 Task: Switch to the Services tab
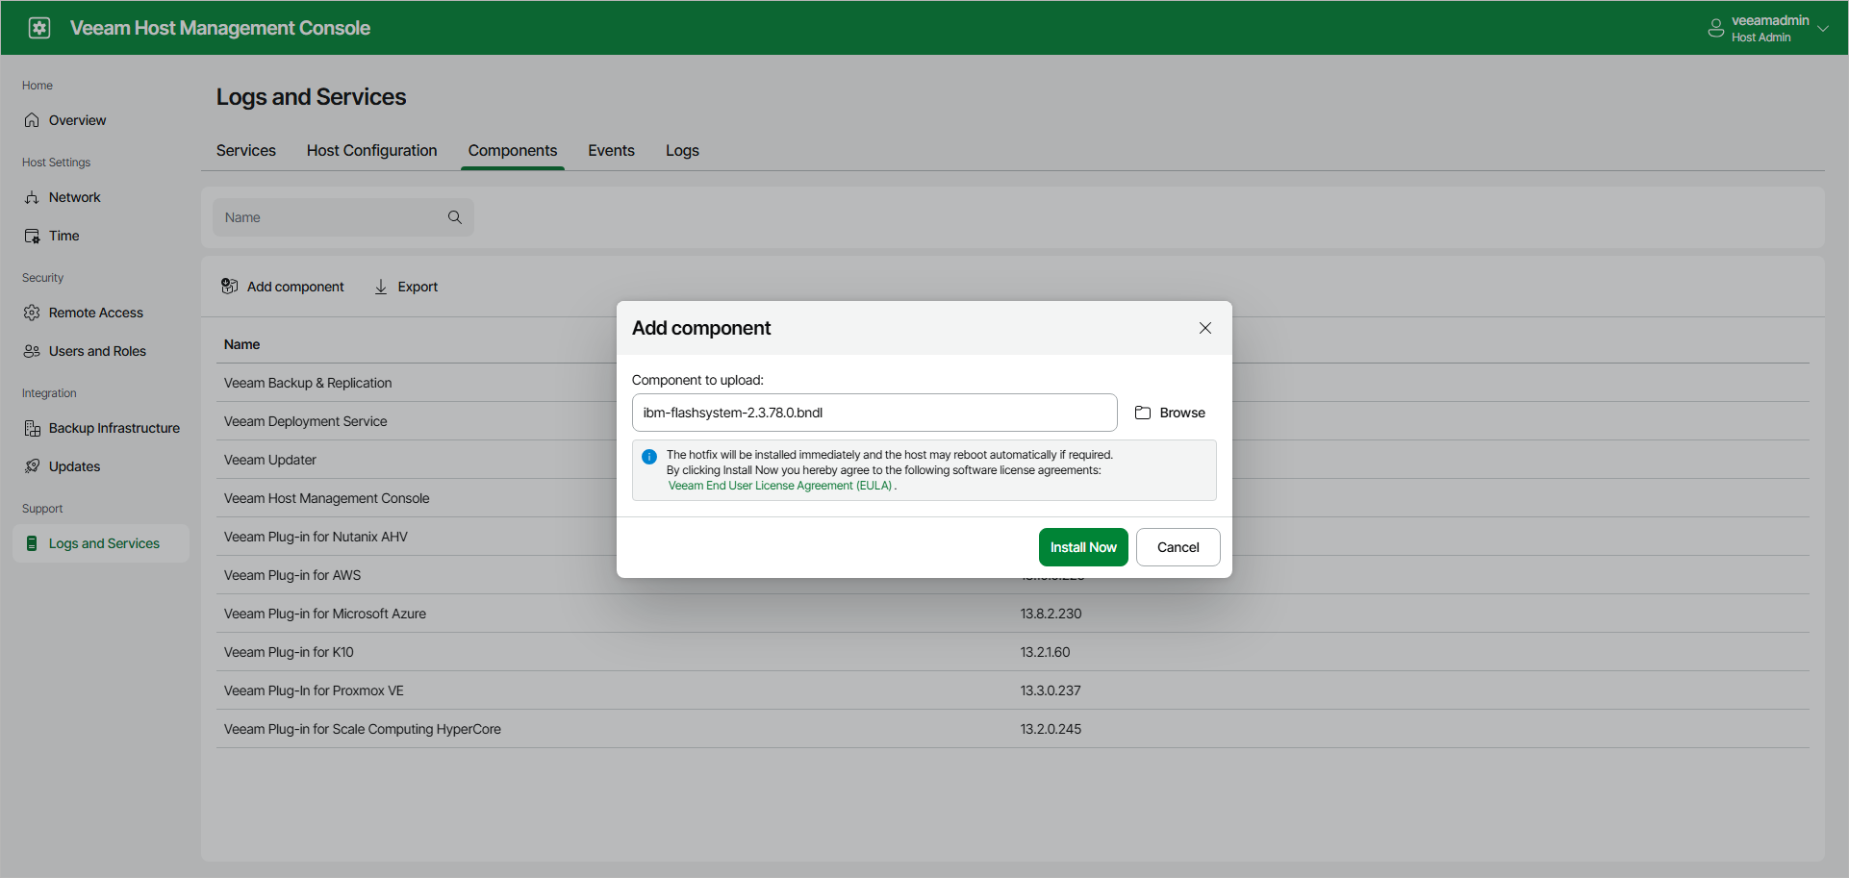[245, 150]
